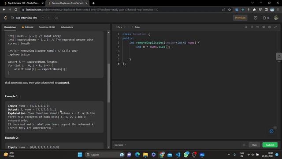
Task: Open Microsoft Edge from the taskbar
Action: 137,155
